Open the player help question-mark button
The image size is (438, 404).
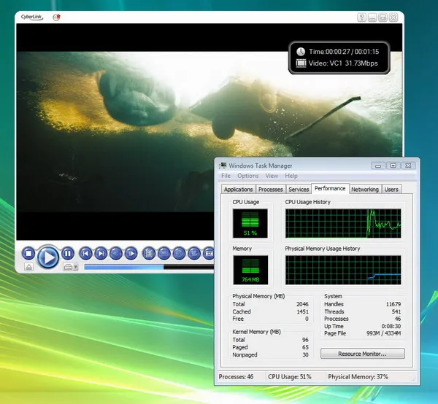click(362, 18)
